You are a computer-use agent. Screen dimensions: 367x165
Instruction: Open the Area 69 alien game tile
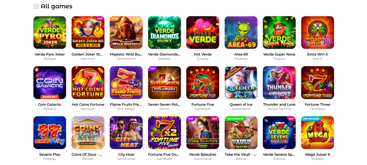241,33
